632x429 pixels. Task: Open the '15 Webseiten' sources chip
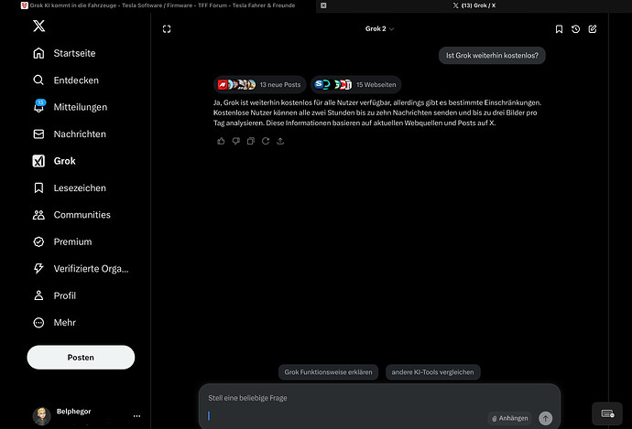click(356, 84)
